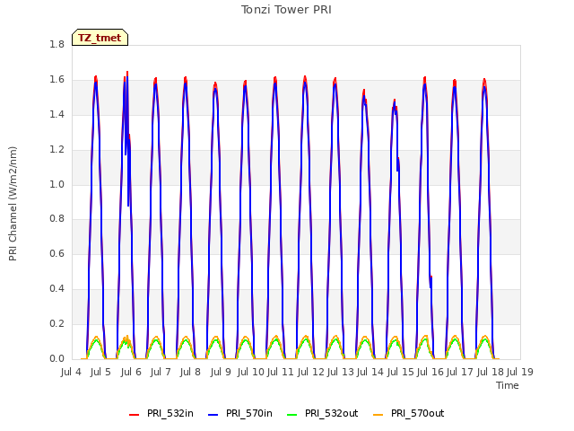This screenshot has height=431, width=574.
Task: Select the PRI_532out legend entry
Action: pyautogui.click(x=323, y=414)
